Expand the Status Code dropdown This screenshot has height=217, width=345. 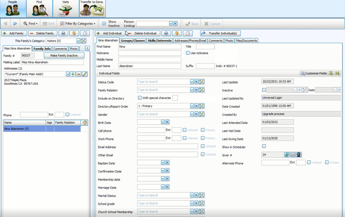pyautogui.click(x=192, y=82)
